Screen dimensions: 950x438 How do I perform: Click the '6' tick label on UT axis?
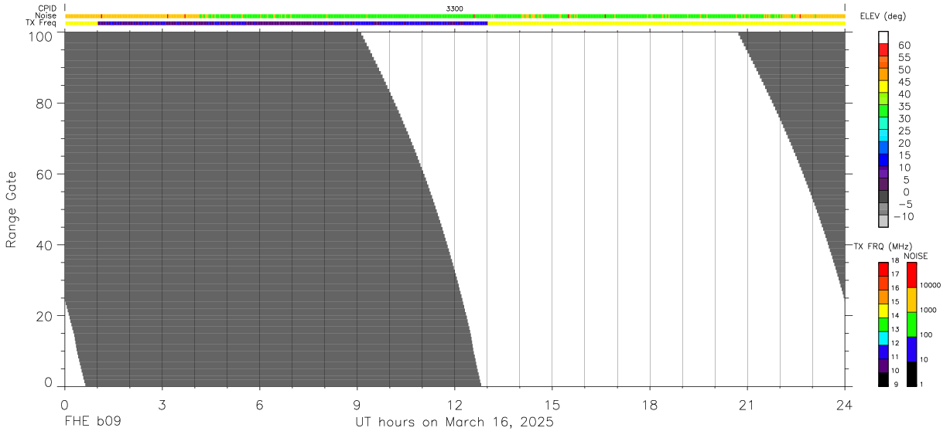click(x=259, y=405)
